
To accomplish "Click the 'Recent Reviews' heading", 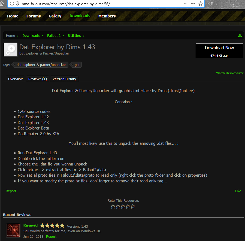I will click(x=17, y=215).
